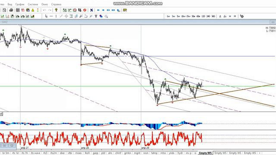Open the grid table icon in toolbar
Screen dimensions: 276x155
[18, 10]
